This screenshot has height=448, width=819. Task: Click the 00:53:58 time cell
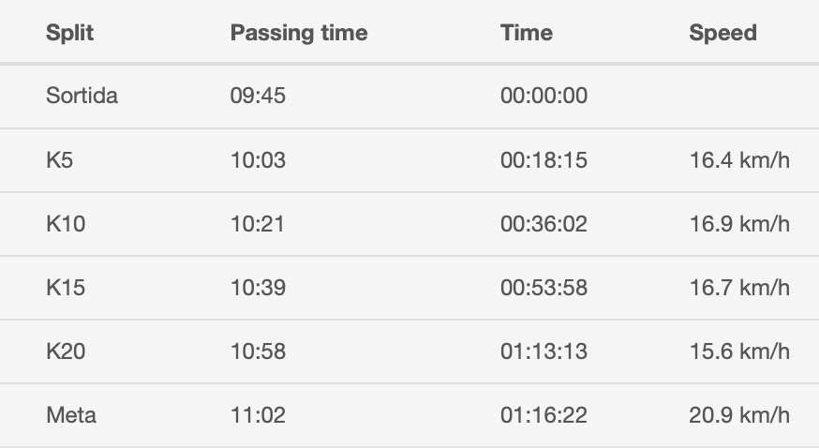coord(544,288)
